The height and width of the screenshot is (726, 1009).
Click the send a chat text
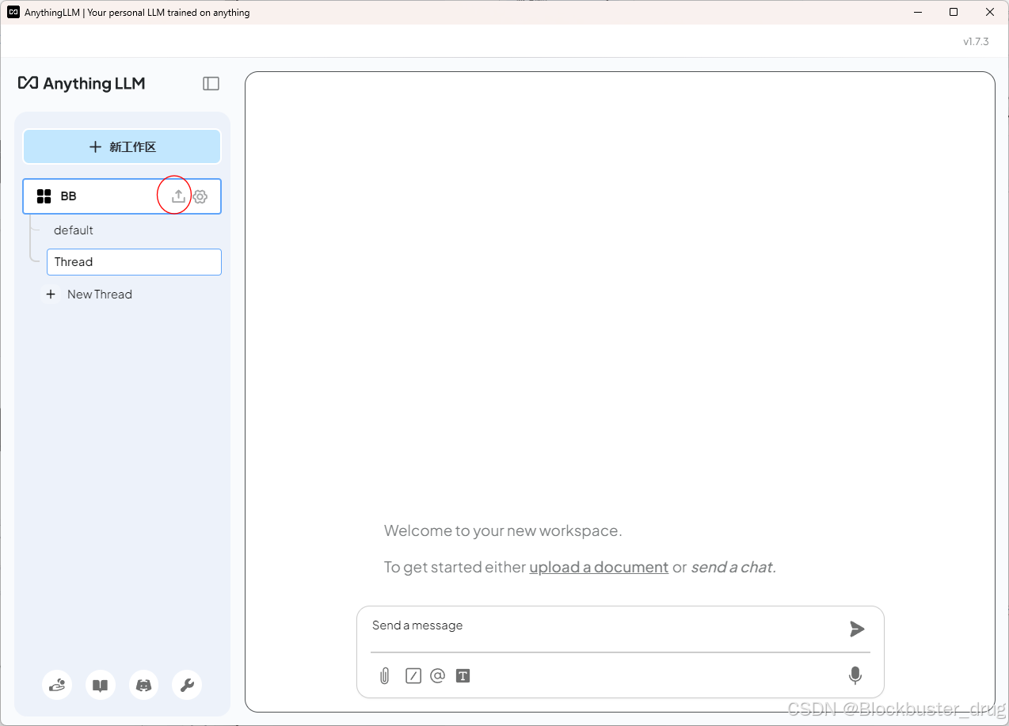[732, 568]
